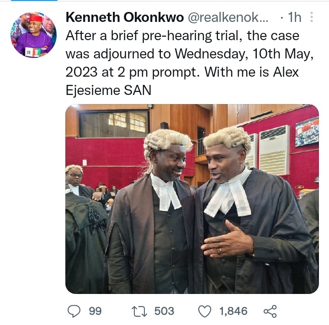View the 503 retweets count
The image size is (329, 325).
click(164, 311)
